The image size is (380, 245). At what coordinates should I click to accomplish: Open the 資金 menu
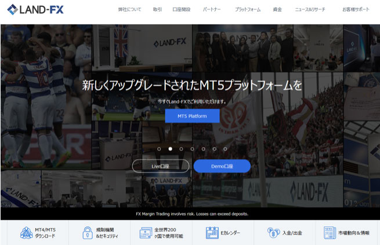tap(277, 9)
